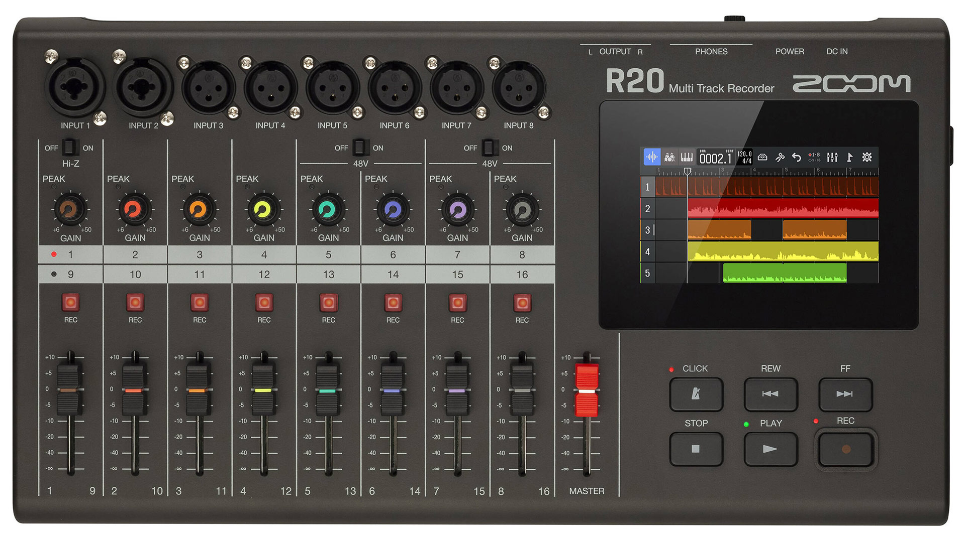The width and height of the screenshot is (965, 542).
Task: Click the FF fast-forward transport button
Action: pos(845,394)
